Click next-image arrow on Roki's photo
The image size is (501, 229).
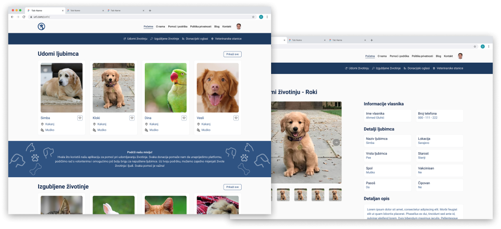point(337,142)
